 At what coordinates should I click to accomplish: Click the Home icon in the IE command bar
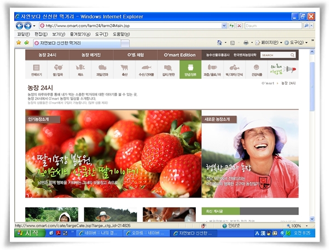(219, 42)
